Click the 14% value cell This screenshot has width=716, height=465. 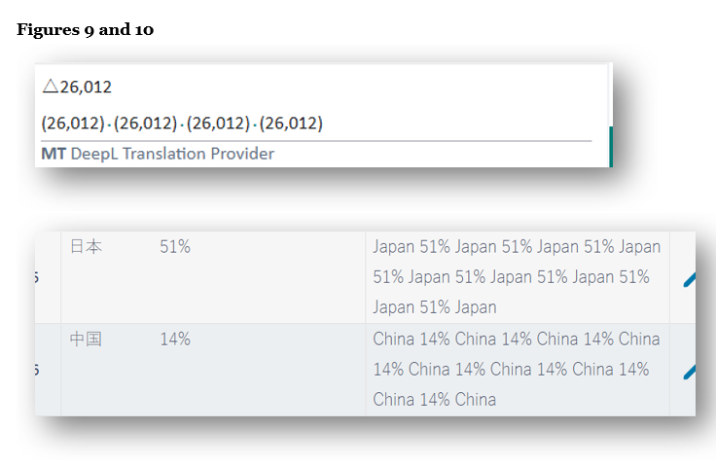point(175,340)
